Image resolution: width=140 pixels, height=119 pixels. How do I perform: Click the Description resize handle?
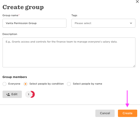pos(134,66)
